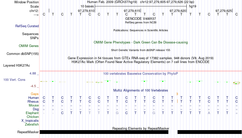Click the 4.88 PhyloP upper value
242x138 pixels.
pyautogui.click(x=33, y=73)
